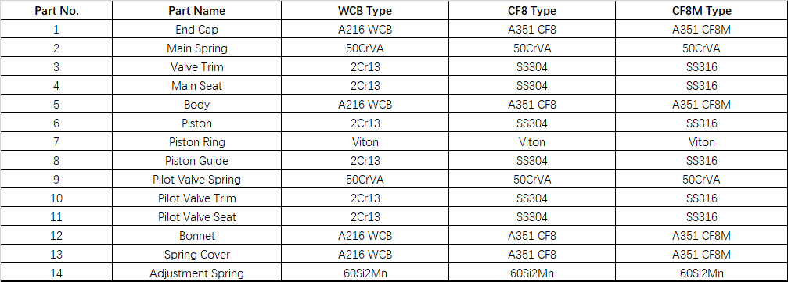
Task: Select the Valve Trim cell
Action: click(x=197, y=67)
